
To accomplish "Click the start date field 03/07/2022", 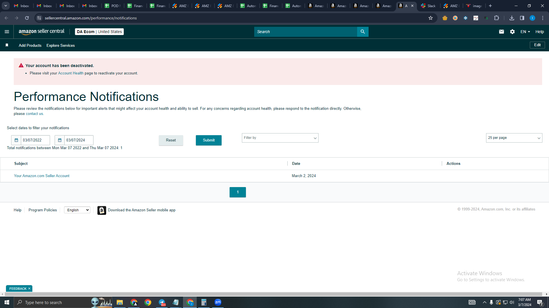I will (x=35, y=140).
